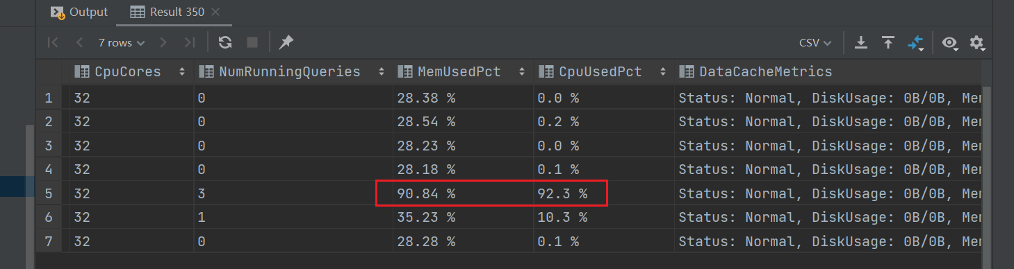The height and width of the screenshot is (269, 1014).
Task: Pin the Result 350 tab
Action: pos(286,43)
